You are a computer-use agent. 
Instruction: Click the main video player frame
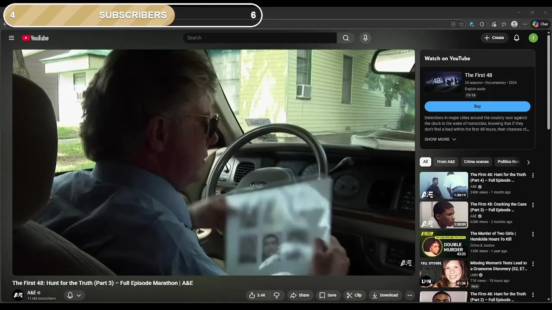[213, 162]
